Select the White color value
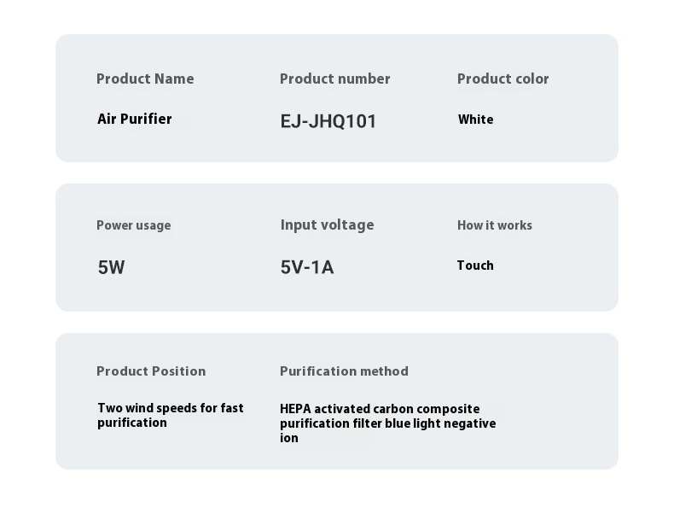This screenshot has width=674, height=531. pyautogui.click(x=475, y=120)
